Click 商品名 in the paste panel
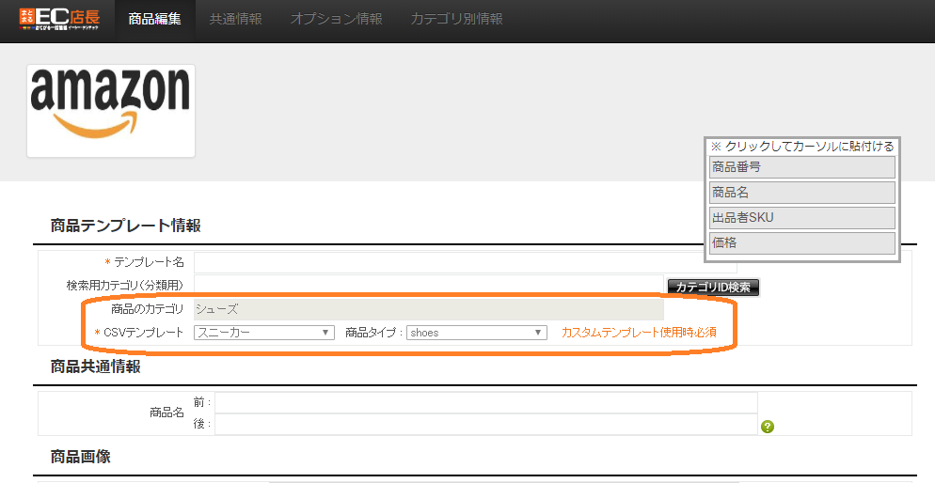935x483 pixels. (801, 193)
